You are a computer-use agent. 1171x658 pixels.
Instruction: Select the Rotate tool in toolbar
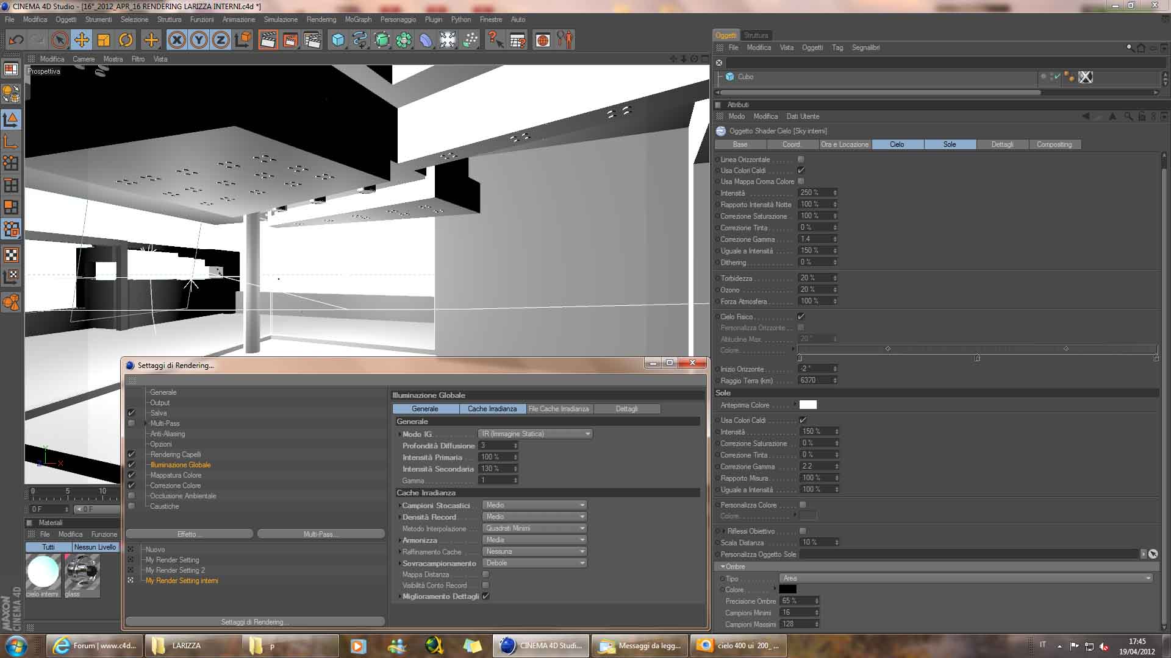(x=126, y=40)
